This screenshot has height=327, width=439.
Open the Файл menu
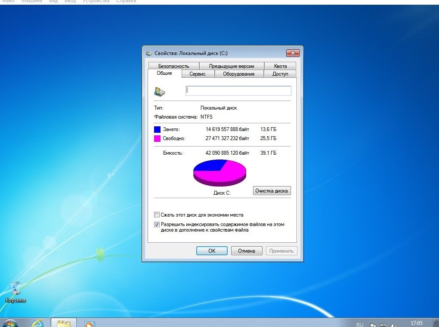tap(9, 1)
